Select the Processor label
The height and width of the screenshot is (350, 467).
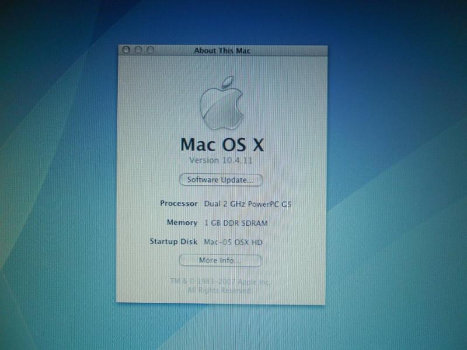179,204
